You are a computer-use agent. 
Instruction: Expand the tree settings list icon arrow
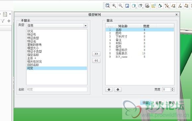pos(10,14)
